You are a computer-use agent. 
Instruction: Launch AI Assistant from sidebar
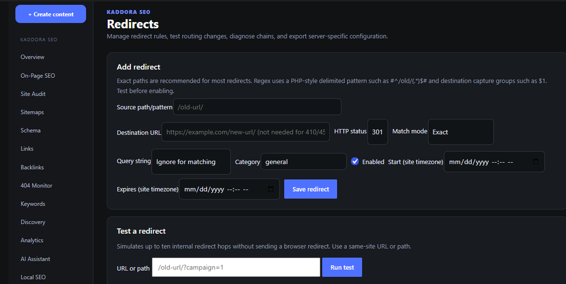[35, 259]
